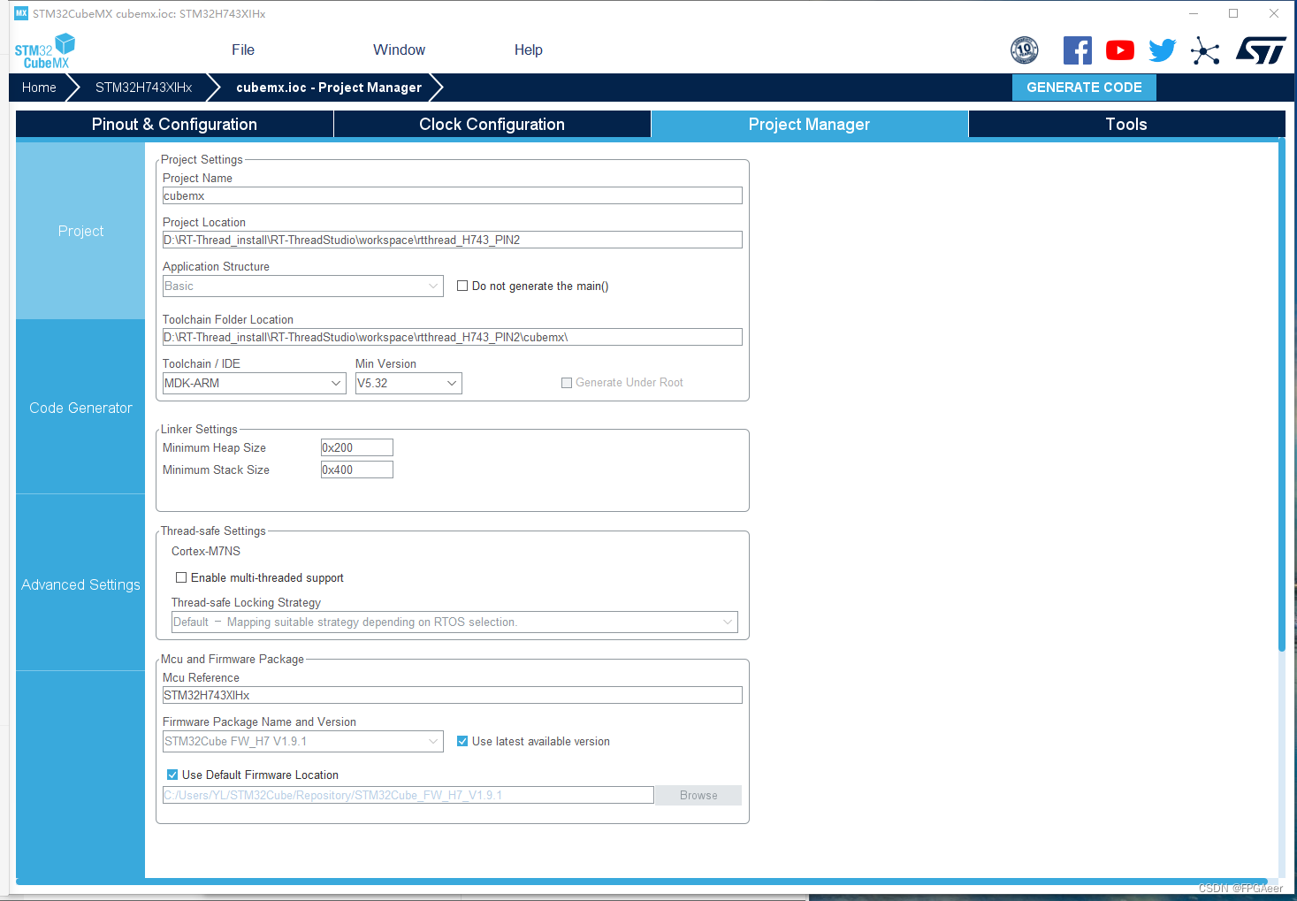Click the ST logo icon
The width and height of the screenshot is (1297, 901).
[x=1261, y=50]
